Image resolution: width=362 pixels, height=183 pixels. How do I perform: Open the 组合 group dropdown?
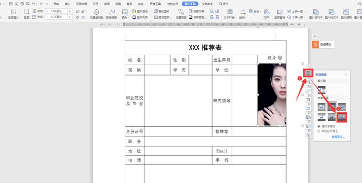click(255, 11)
